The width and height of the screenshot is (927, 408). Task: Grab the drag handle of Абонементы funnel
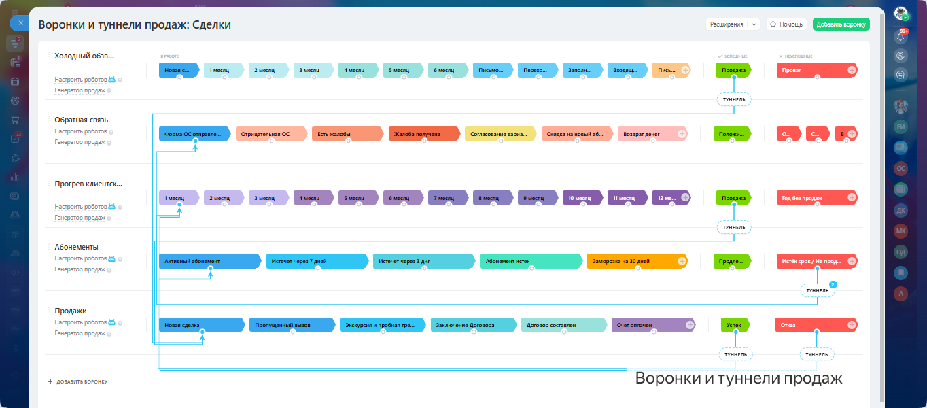[x=49, y=247]
